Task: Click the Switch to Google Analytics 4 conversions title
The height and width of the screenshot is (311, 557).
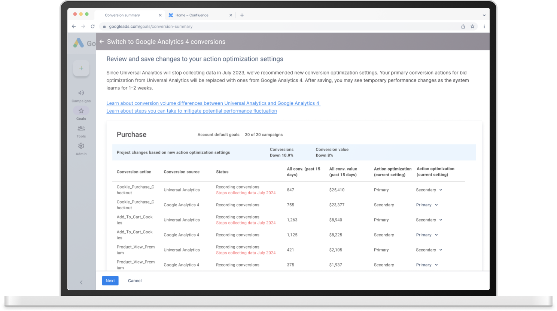Action: [166, 42]
